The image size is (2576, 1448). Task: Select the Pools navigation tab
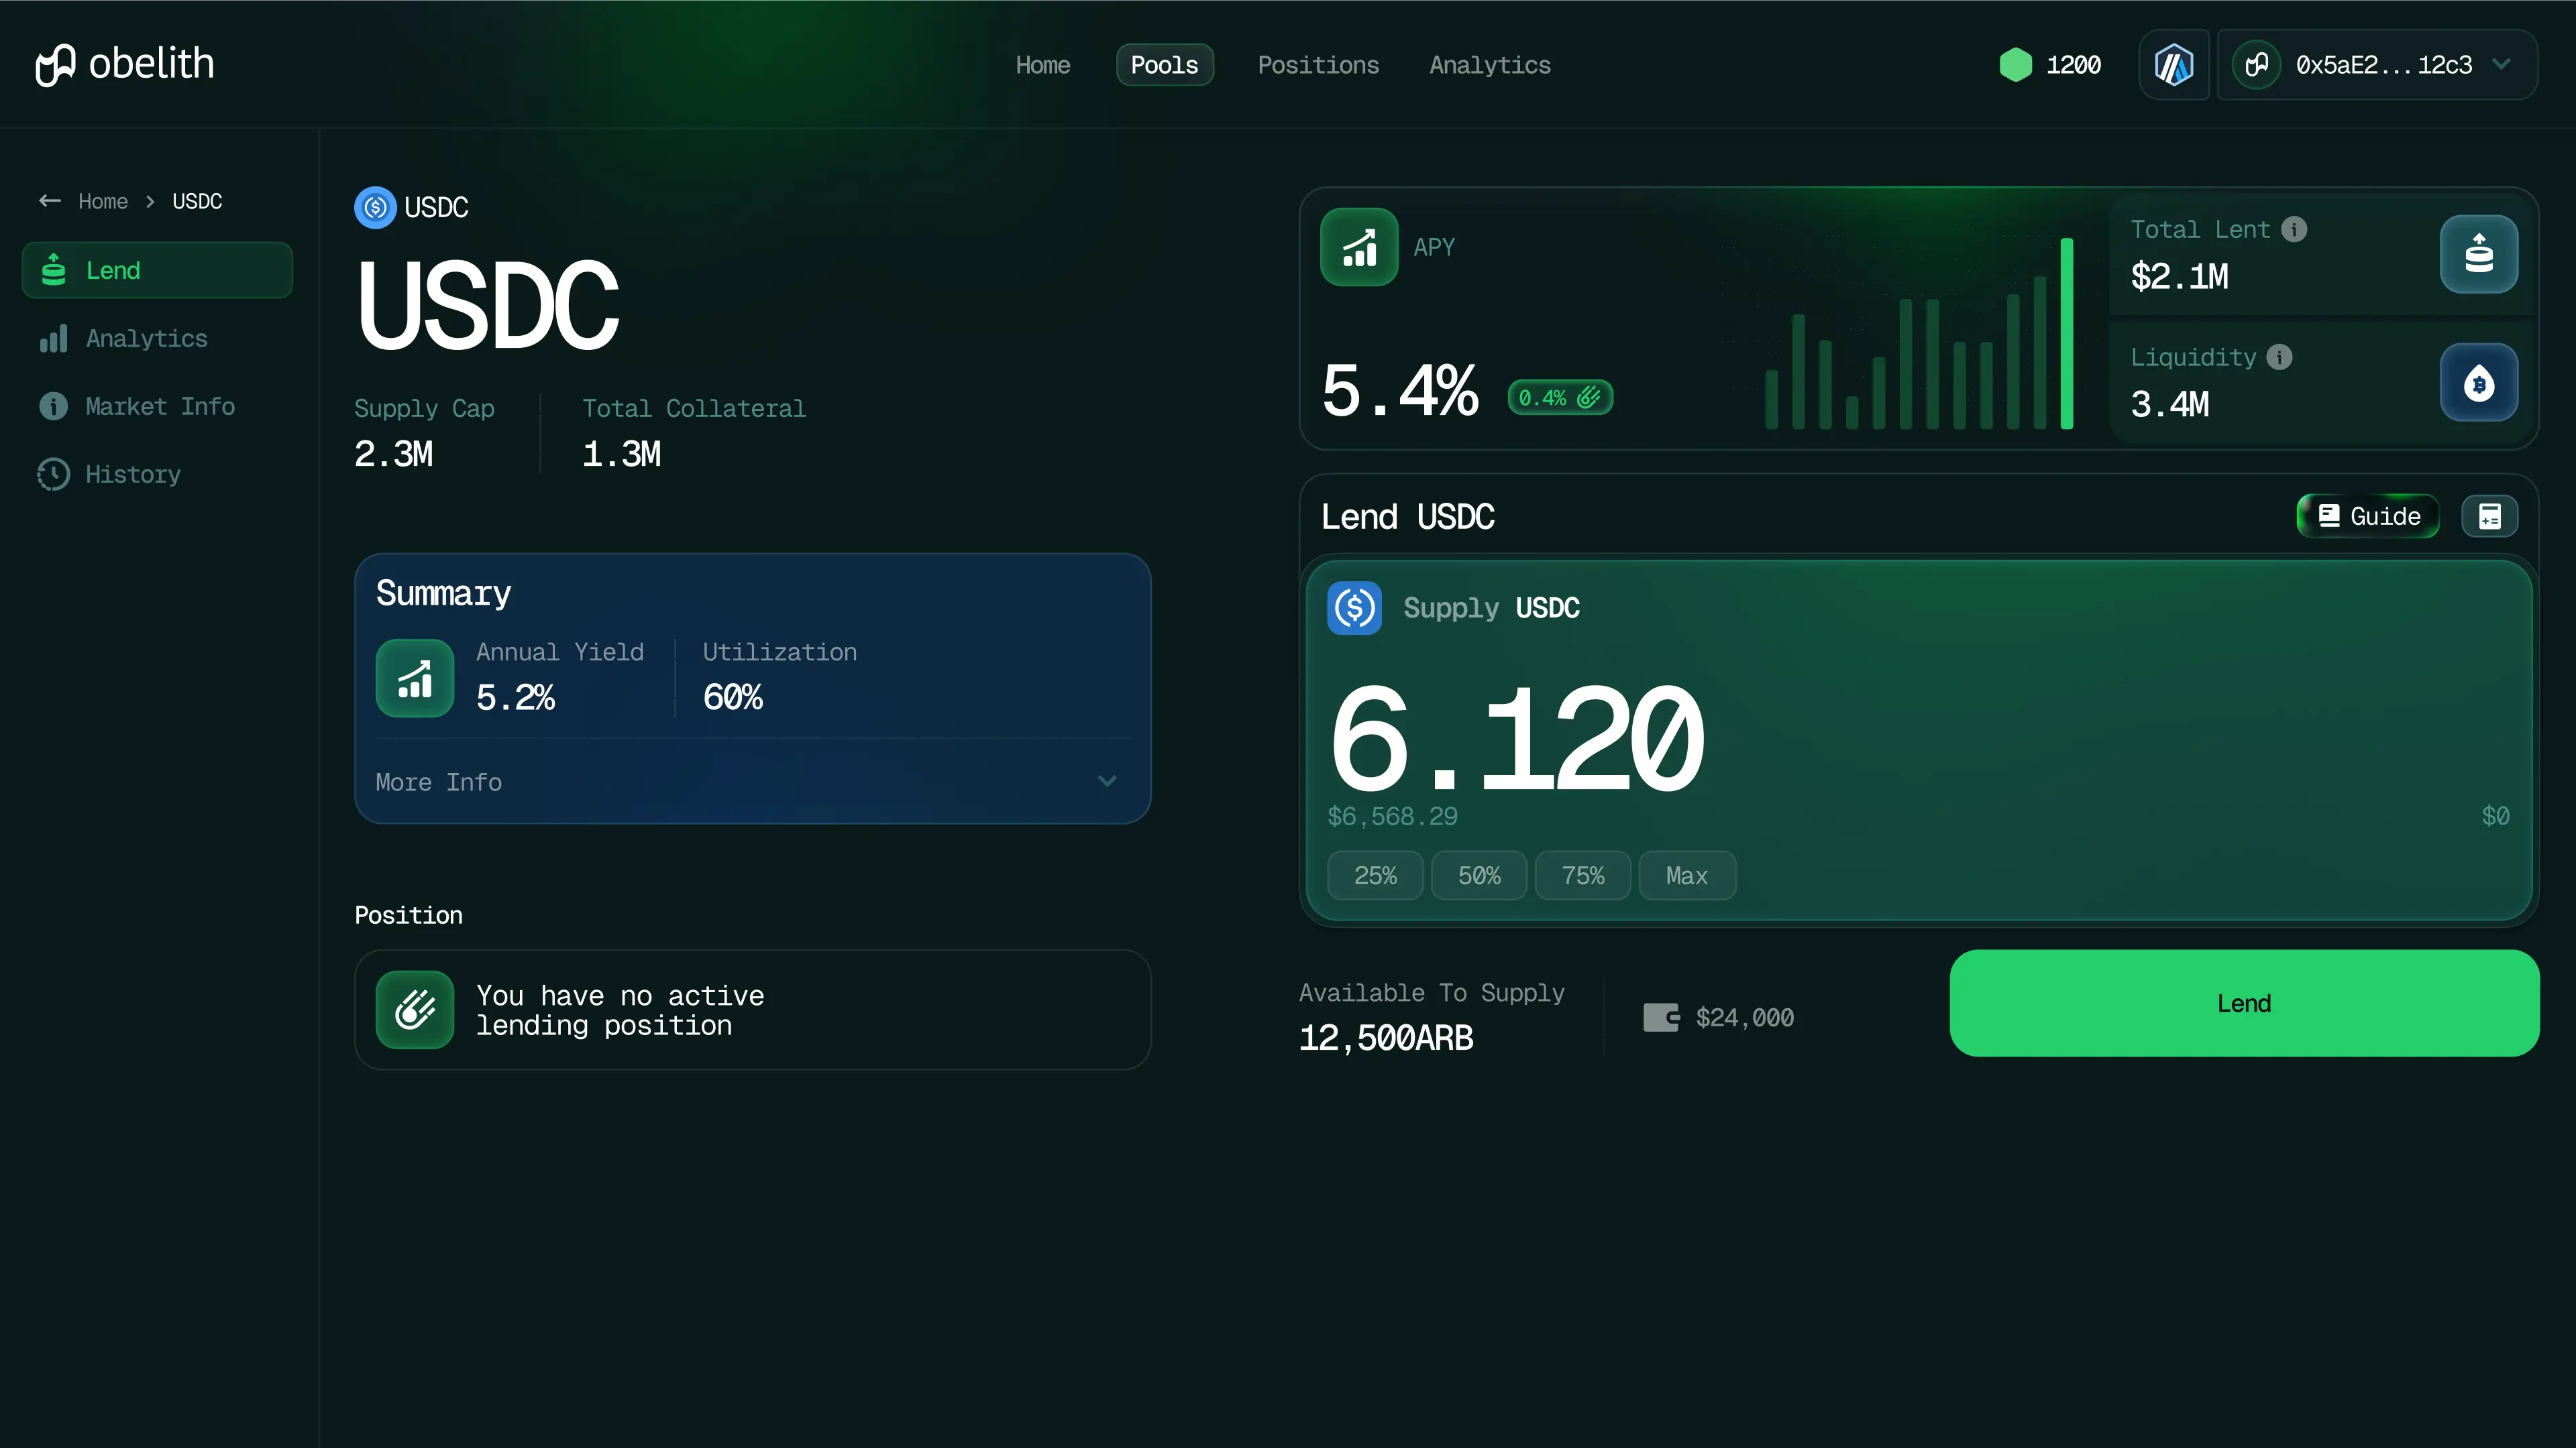click(1164, 65)
